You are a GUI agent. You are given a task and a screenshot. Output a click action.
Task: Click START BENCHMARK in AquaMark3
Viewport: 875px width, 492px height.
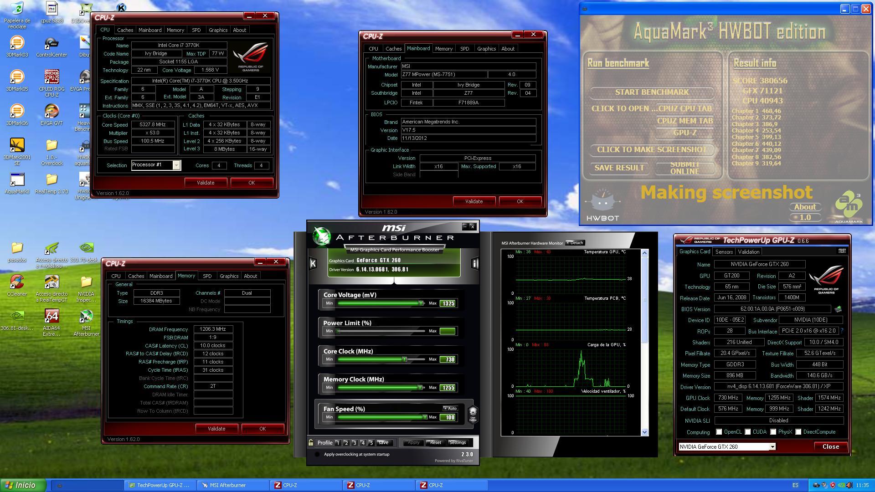(652, 92)
